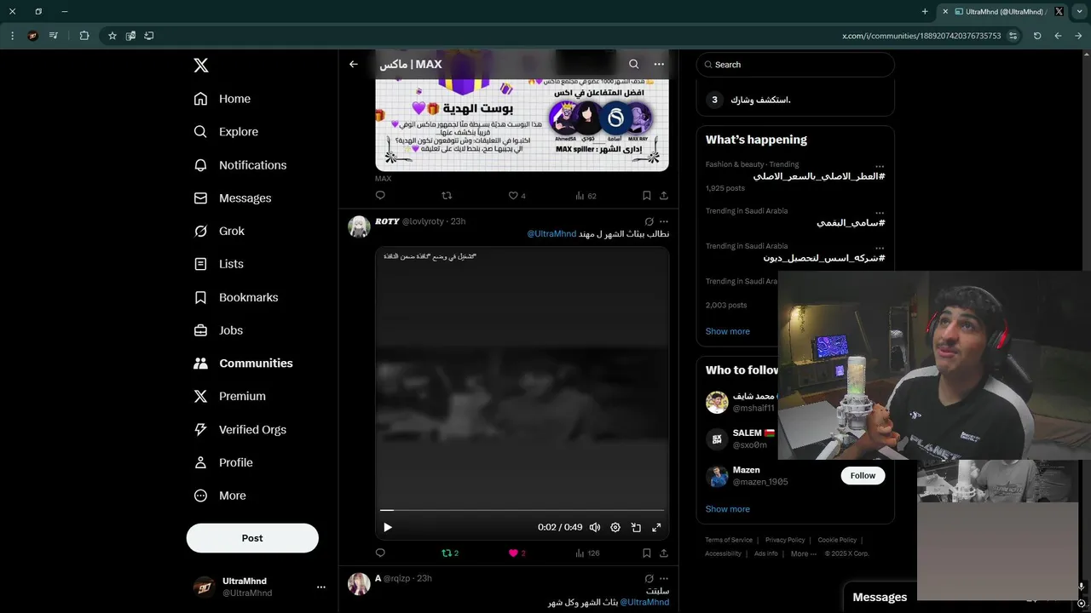Show more Who to follow suggestions
Screen dimensions: 1091x613
tap(728, 509)
